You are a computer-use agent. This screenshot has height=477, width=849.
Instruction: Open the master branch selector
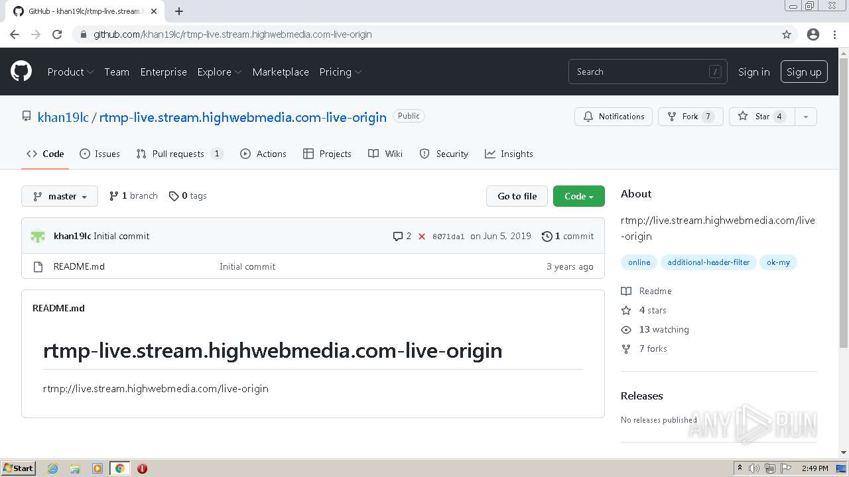pos(60,196)
